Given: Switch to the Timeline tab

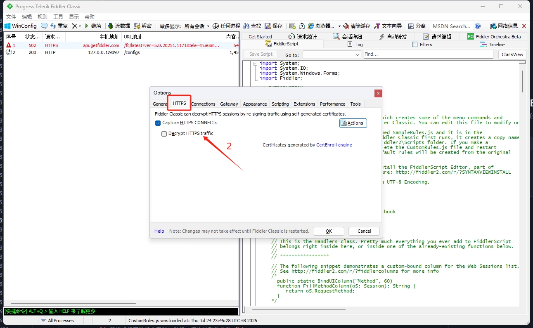Looking at the screenshot, I should coord(492,44).
